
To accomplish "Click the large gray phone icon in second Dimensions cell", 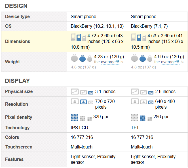I will (x=133, y=37).
